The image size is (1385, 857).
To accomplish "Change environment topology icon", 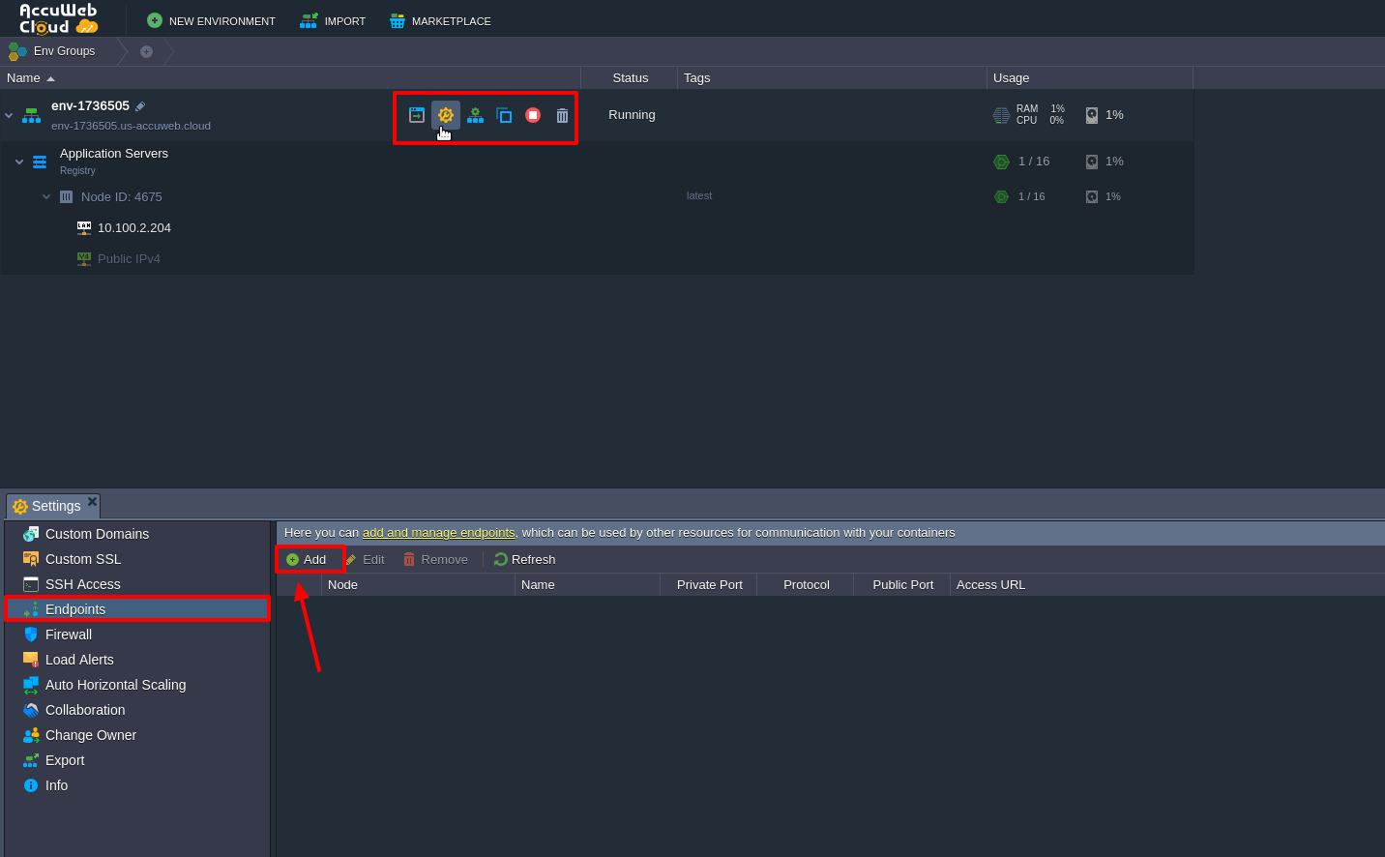I will pyautogui.click(x=475, y=114).
